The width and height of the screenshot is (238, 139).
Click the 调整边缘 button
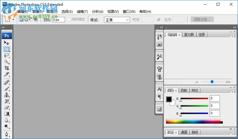(x=202, y=19)
